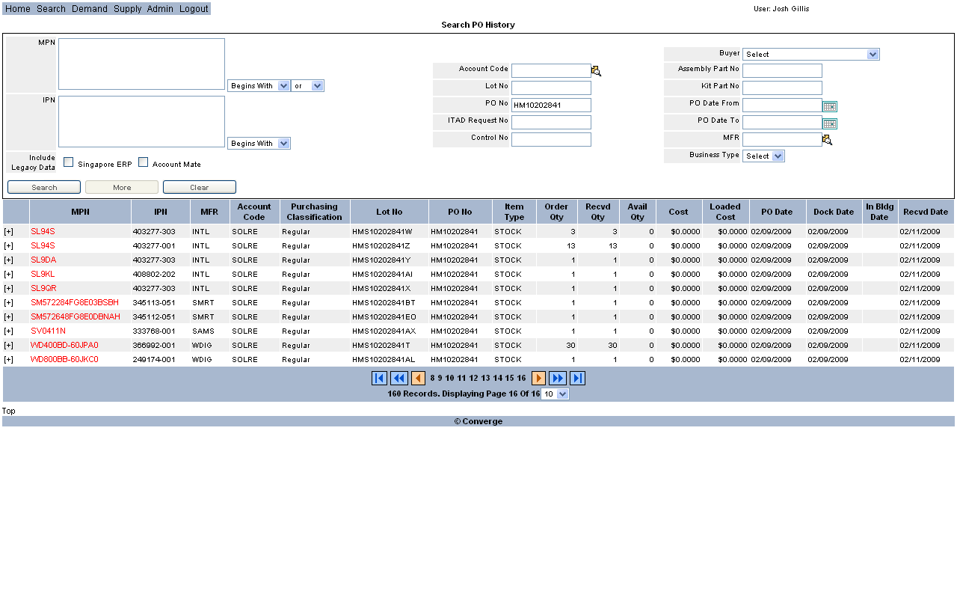Open the Supply menu

coord(127,8)
